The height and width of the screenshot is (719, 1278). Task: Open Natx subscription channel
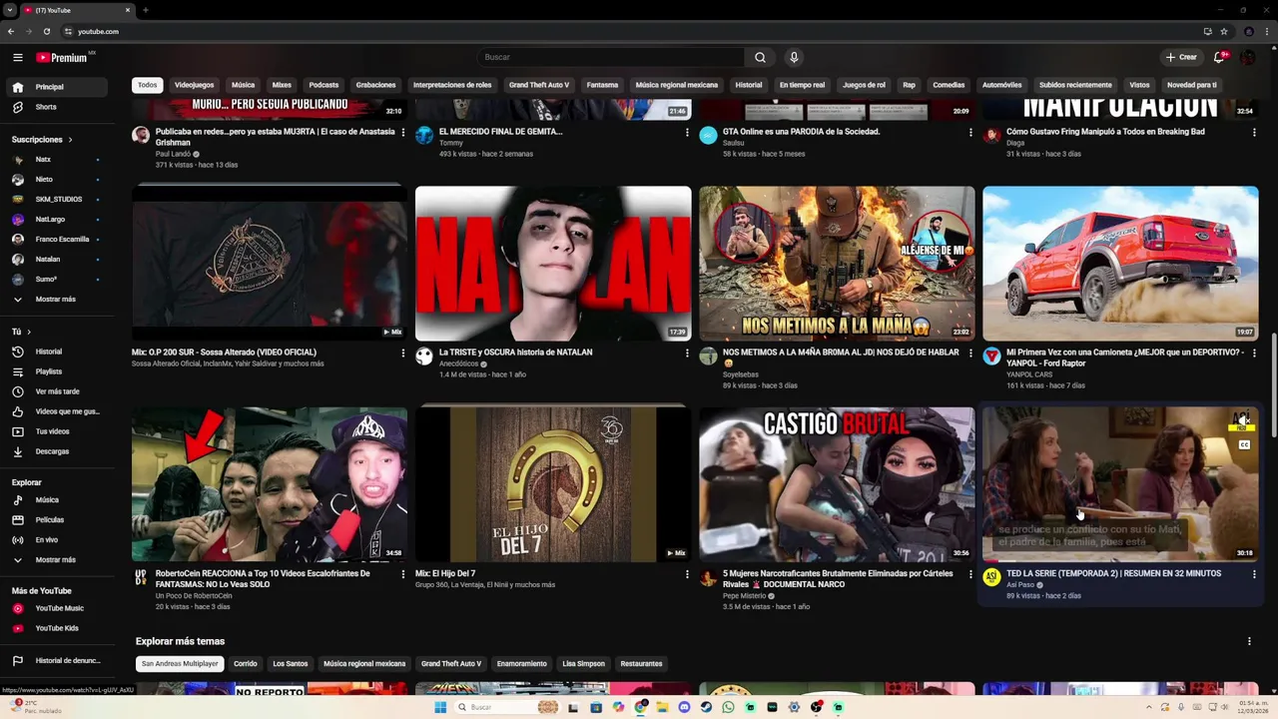coord(56,160)
